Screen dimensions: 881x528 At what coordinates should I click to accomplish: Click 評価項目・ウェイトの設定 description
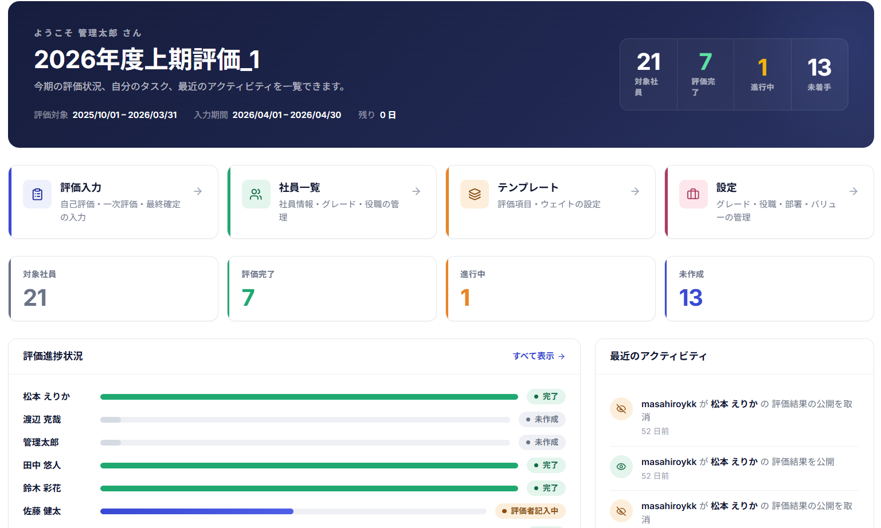click(549, 204)
